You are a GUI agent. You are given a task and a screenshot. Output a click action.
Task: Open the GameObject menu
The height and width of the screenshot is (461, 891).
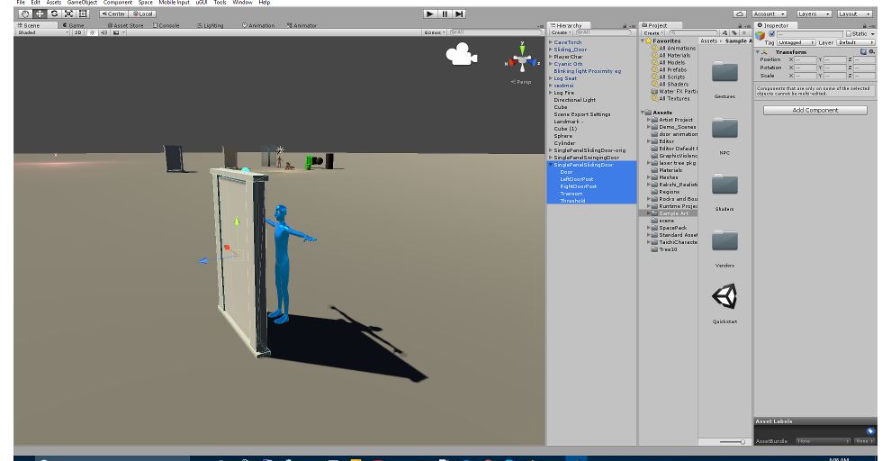(83, 3)
